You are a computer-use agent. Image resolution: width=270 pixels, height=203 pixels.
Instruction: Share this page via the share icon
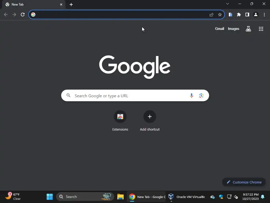pos(211,15)
